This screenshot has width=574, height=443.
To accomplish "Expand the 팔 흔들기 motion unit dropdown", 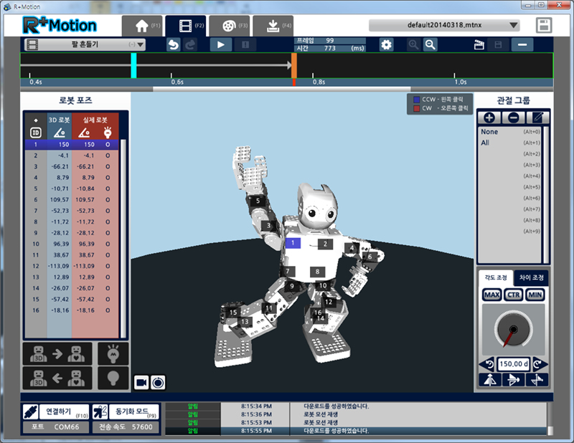I will (x=85, y=44).
